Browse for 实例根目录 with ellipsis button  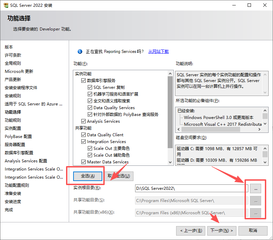(x=256, y=188)
